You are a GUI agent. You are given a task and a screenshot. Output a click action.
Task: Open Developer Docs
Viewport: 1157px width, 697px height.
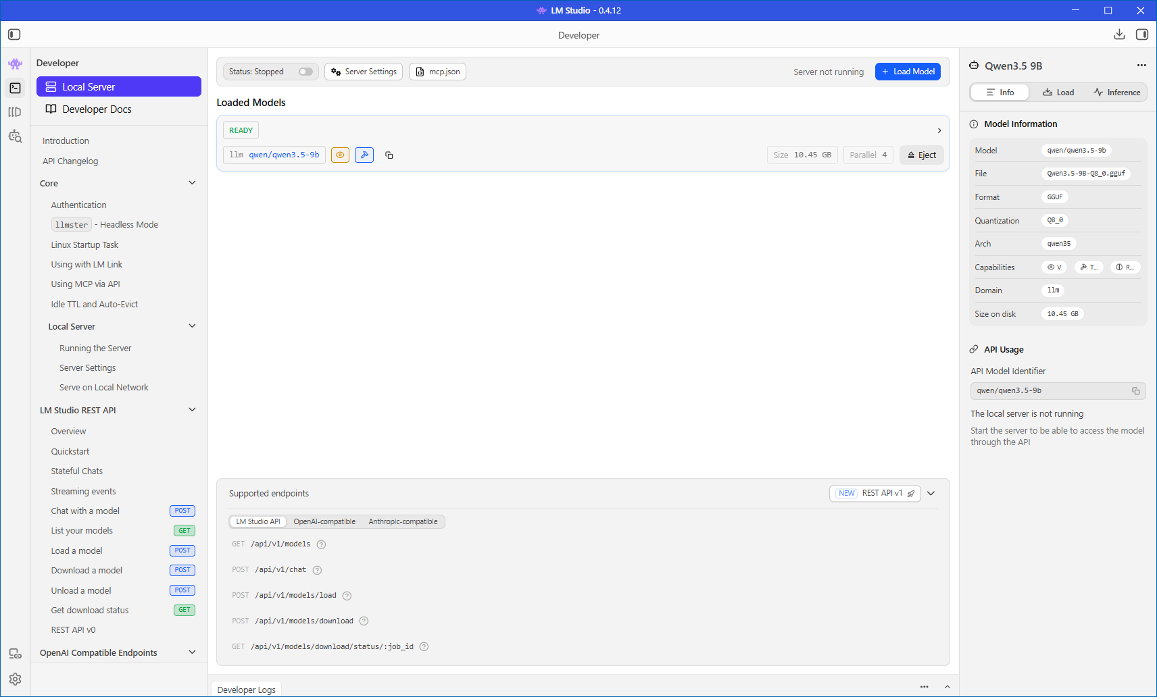119,109
